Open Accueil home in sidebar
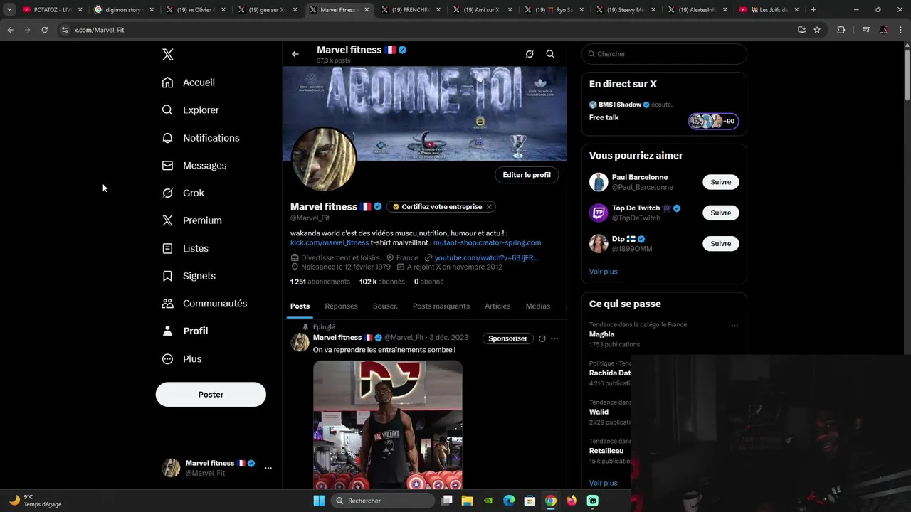 tap(188, 82)
